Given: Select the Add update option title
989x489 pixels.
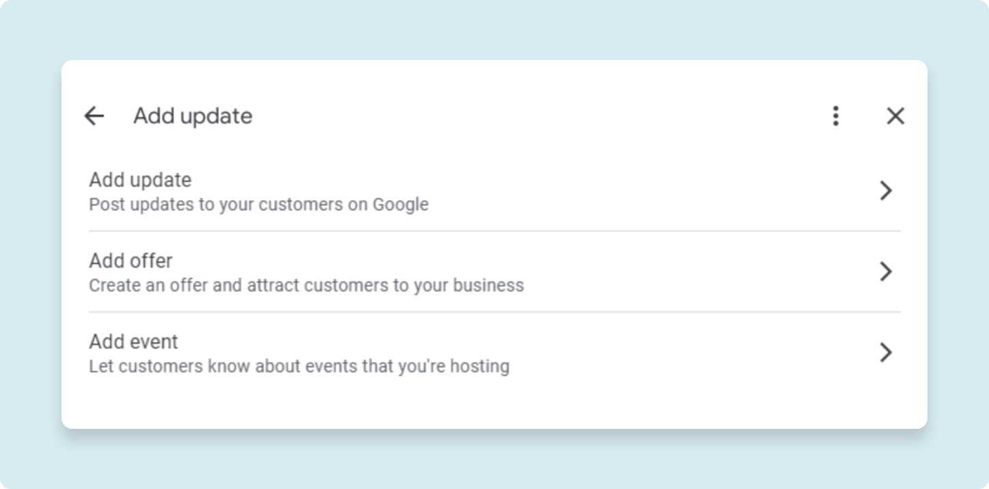Looking at the screenshot, I should pos(140,180).
